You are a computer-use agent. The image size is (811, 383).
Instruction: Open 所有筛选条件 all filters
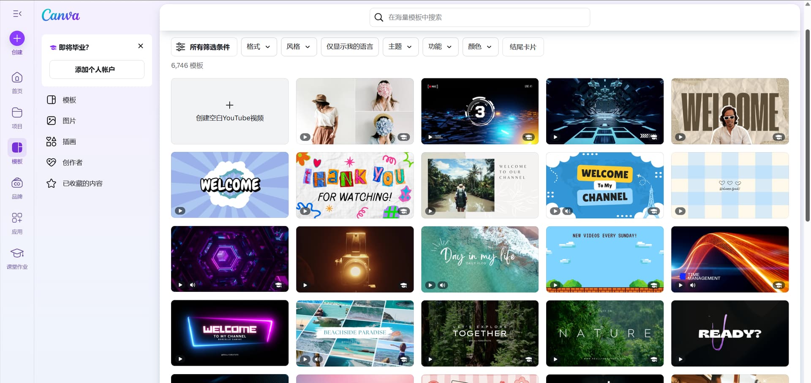pos(204,47)
